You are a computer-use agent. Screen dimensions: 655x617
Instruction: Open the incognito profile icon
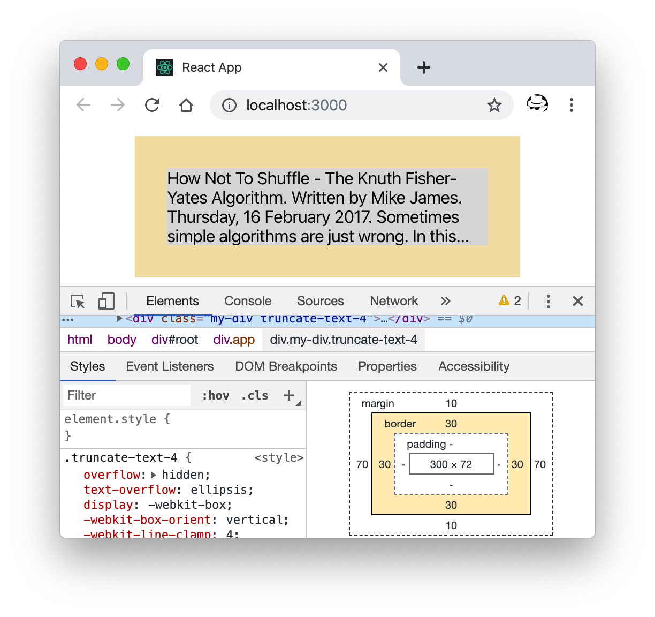coord(537,104)
